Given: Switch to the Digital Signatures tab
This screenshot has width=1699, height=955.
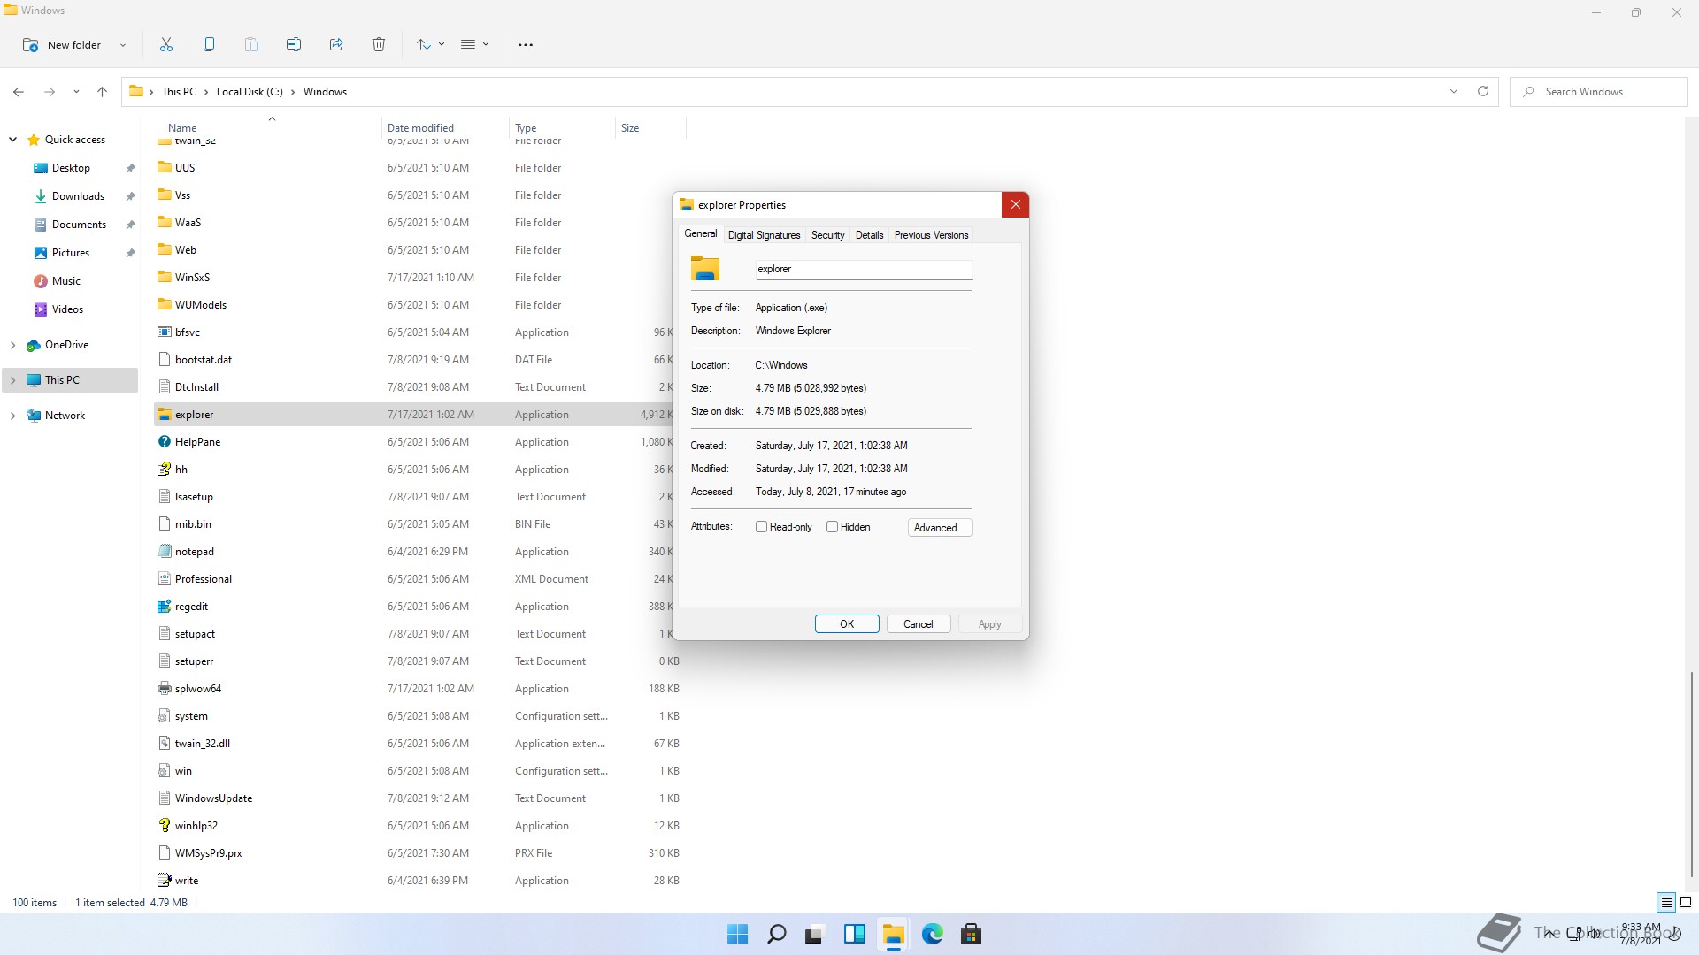Looking at the screenshot, I should tap(764, 235).
